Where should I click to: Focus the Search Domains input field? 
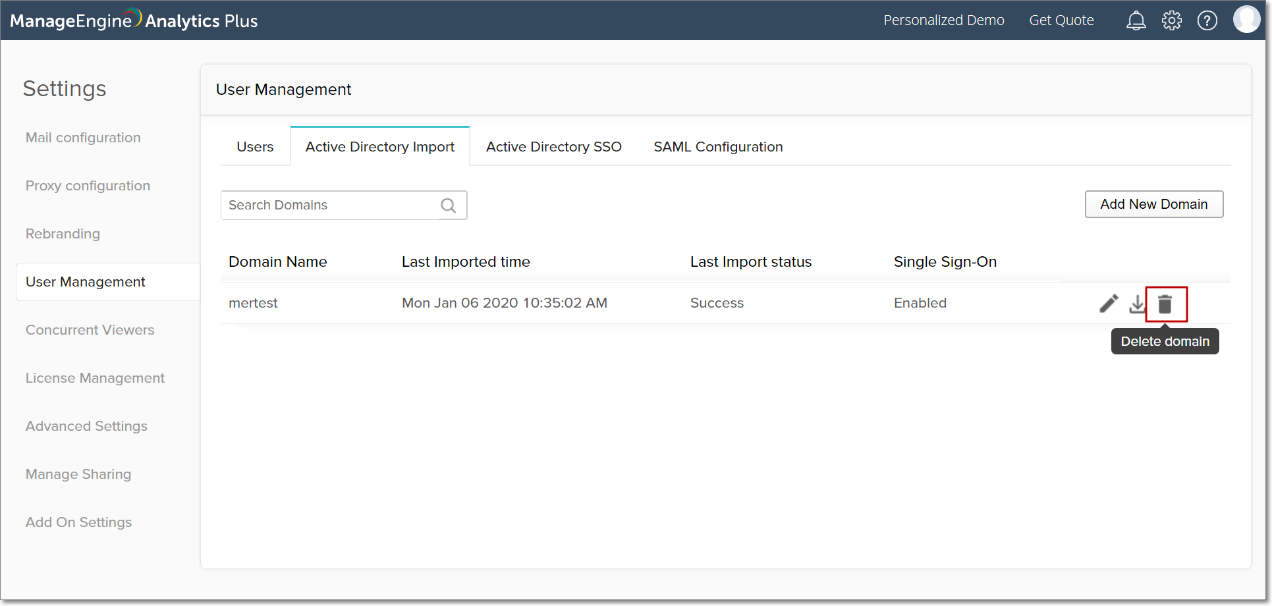point(329,206)
